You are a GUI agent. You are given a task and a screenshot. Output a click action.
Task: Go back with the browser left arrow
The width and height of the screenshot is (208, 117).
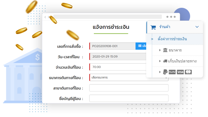pos(45,17)
